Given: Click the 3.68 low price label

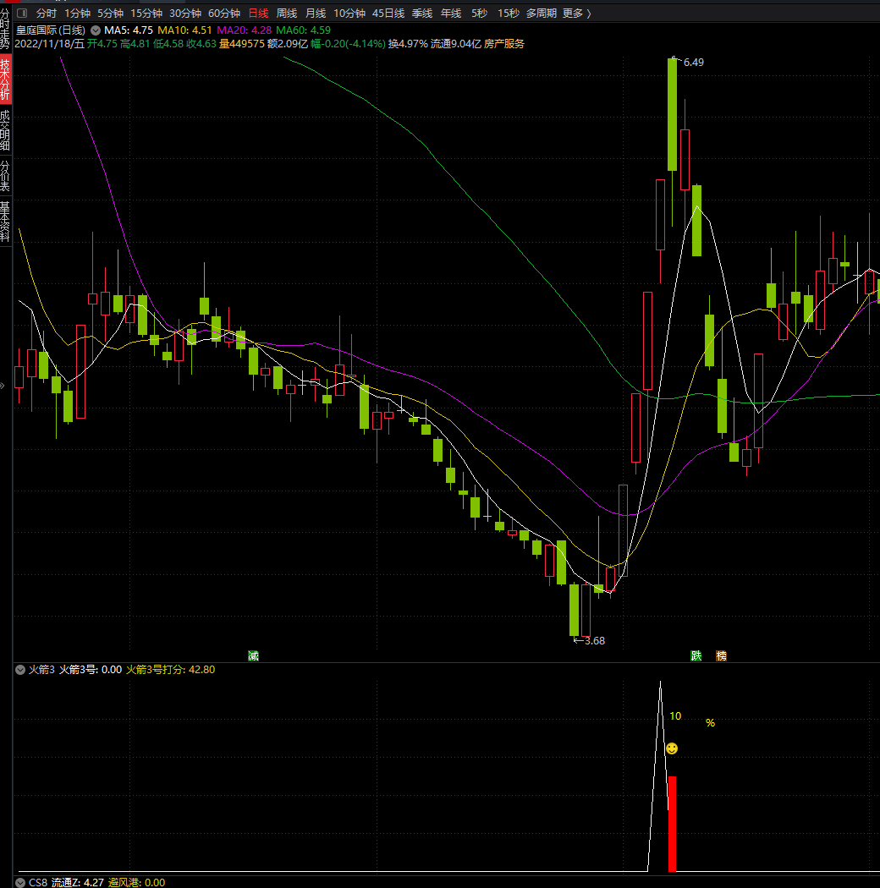Looking at the screenshot, I should coord(594,640).
